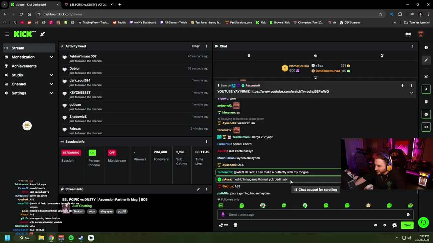Open the Chrome tab search dropdown arrow
Viewport: 433px width, 243px height.
[4, 4]
